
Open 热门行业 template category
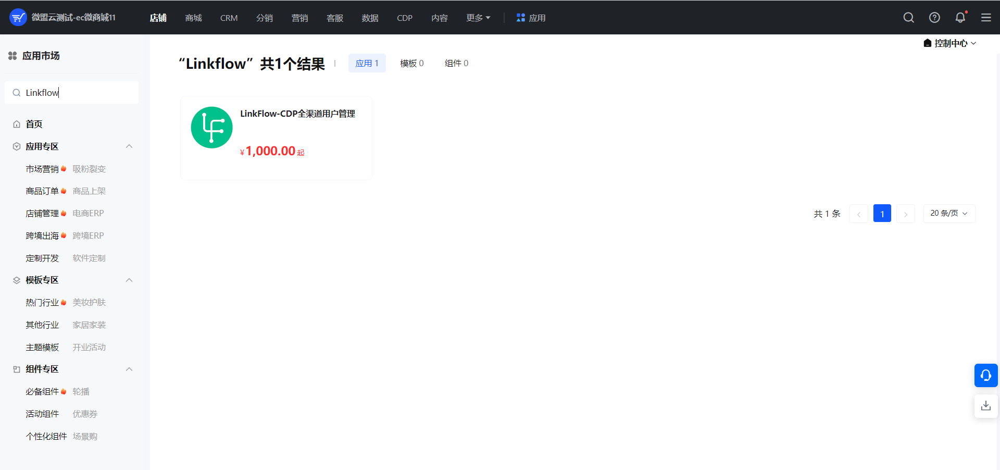(42, 302)
